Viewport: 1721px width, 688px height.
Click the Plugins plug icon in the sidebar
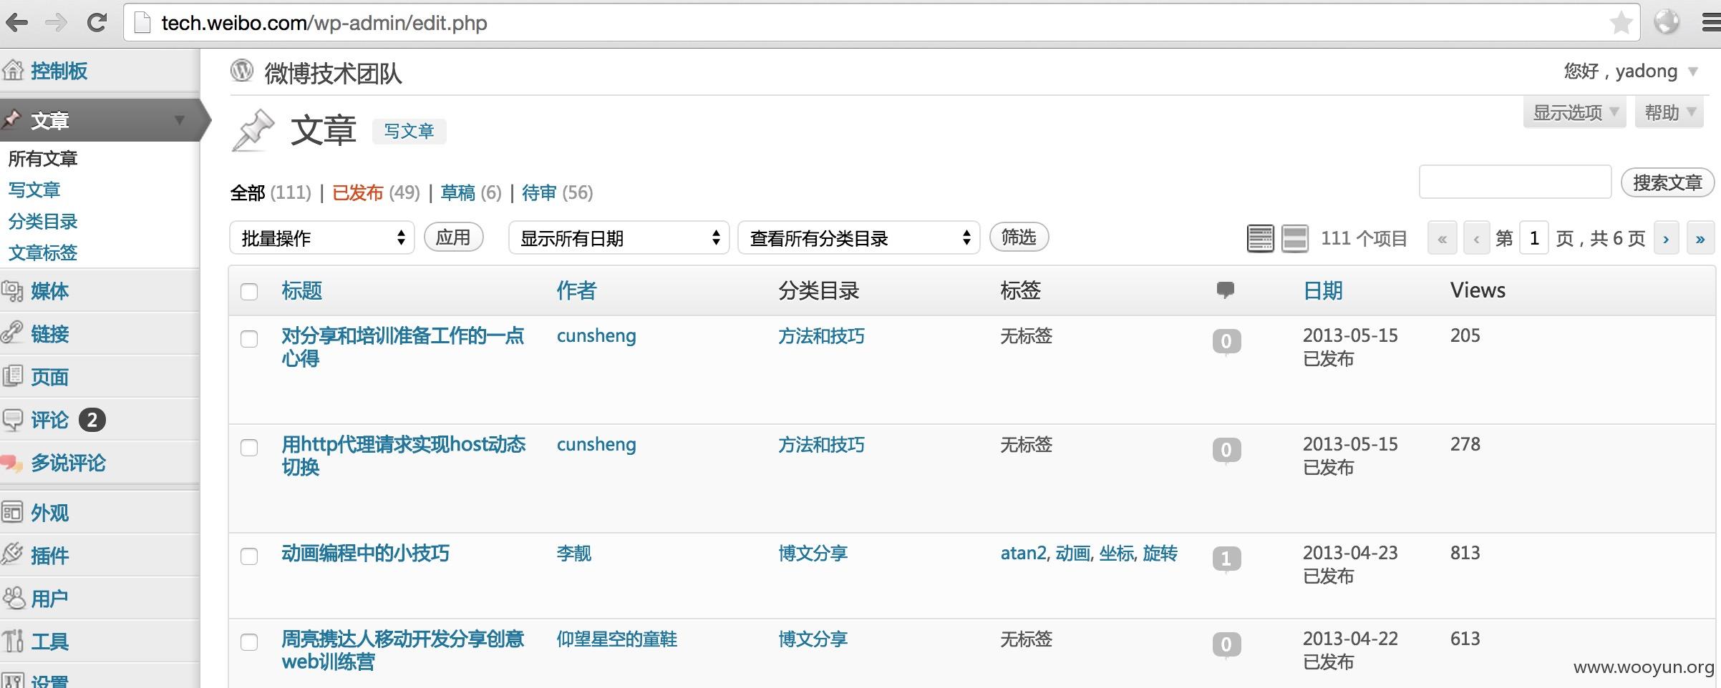tap(13, 555)
